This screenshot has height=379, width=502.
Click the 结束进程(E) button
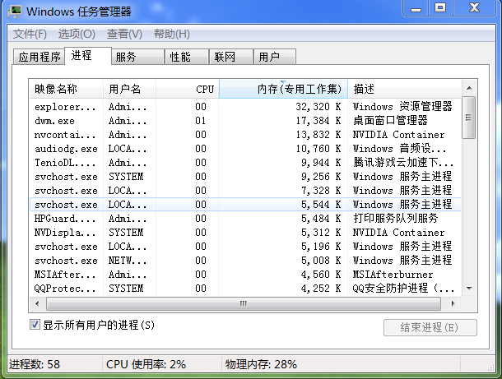[x=430, y=327]
